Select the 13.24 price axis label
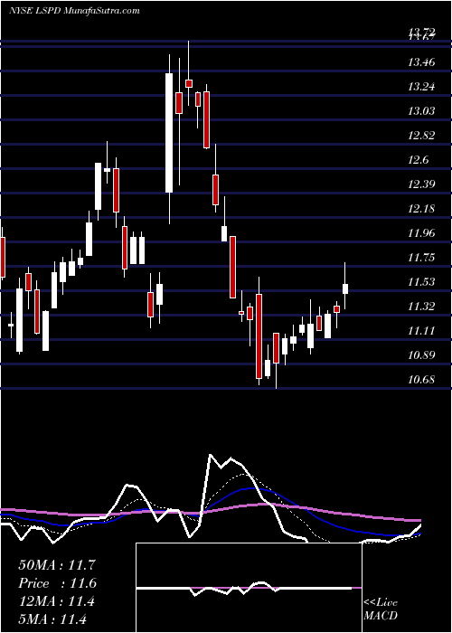 point(422,87)
